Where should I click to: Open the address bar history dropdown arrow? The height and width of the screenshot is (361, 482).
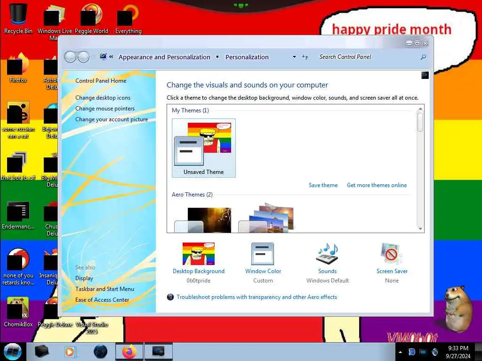(294, 57)
